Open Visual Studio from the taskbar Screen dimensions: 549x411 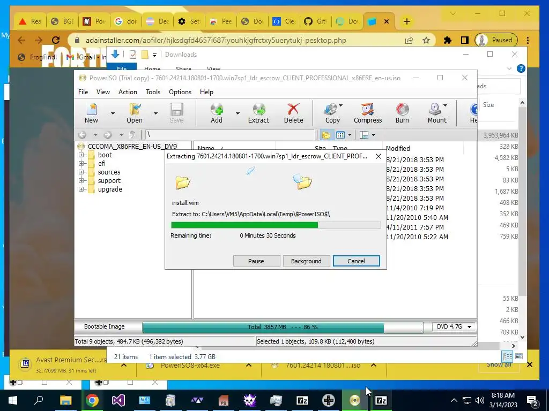118,400
